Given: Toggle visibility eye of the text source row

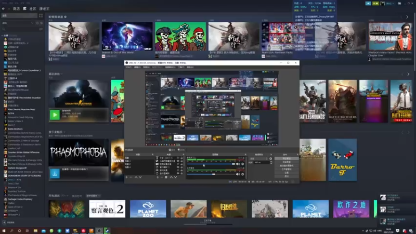Looking at the screenshot, I should pos(178,158).
